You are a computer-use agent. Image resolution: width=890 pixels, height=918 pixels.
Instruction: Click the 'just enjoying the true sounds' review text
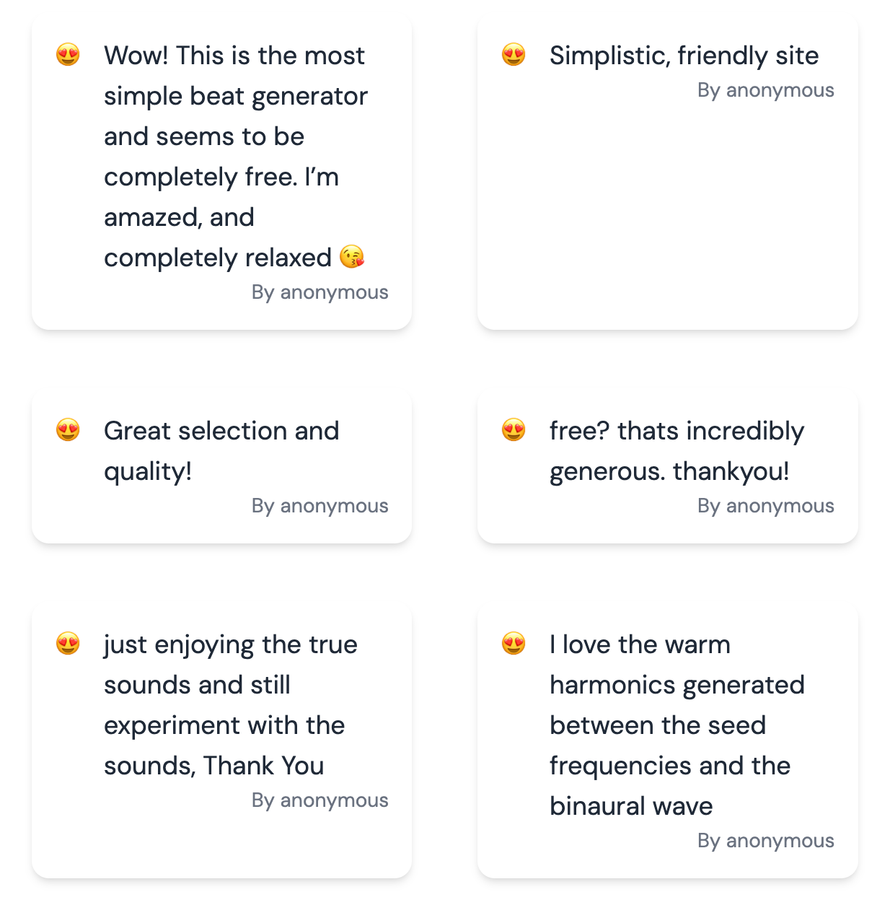pyautogui.click(x=231, y=705)
